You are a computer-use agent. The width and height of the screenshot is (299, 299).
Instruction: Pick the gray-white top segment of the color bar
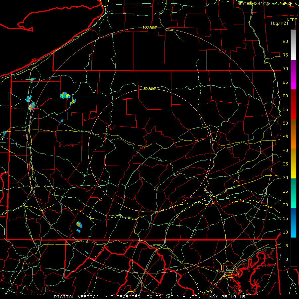pyautogui.click(x=293, y=45)
